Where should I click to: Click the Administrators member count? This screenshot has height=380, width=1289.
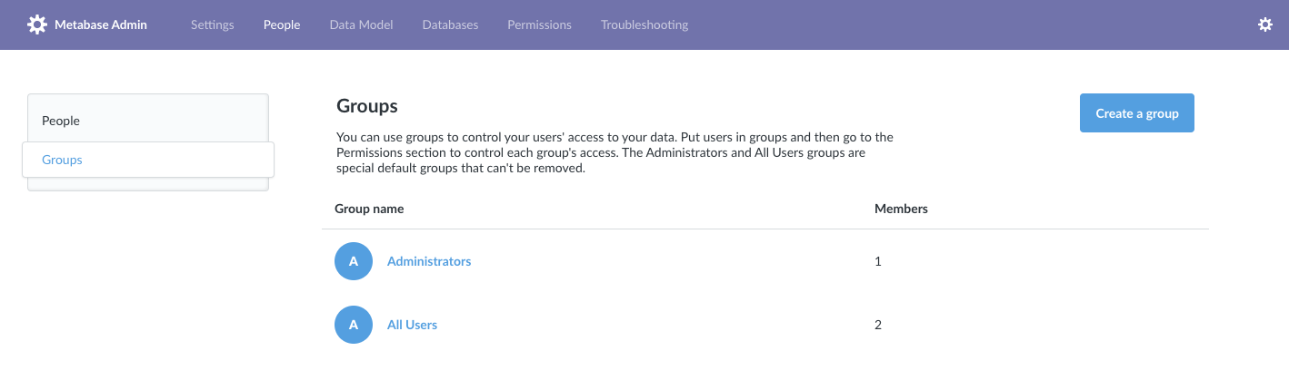click(x=878, y=261)
